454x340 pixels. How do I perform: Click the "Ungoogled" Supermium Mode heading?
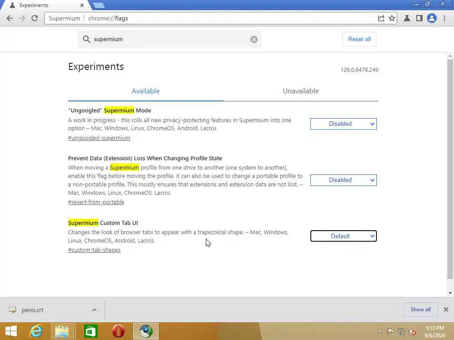point(110,110)
